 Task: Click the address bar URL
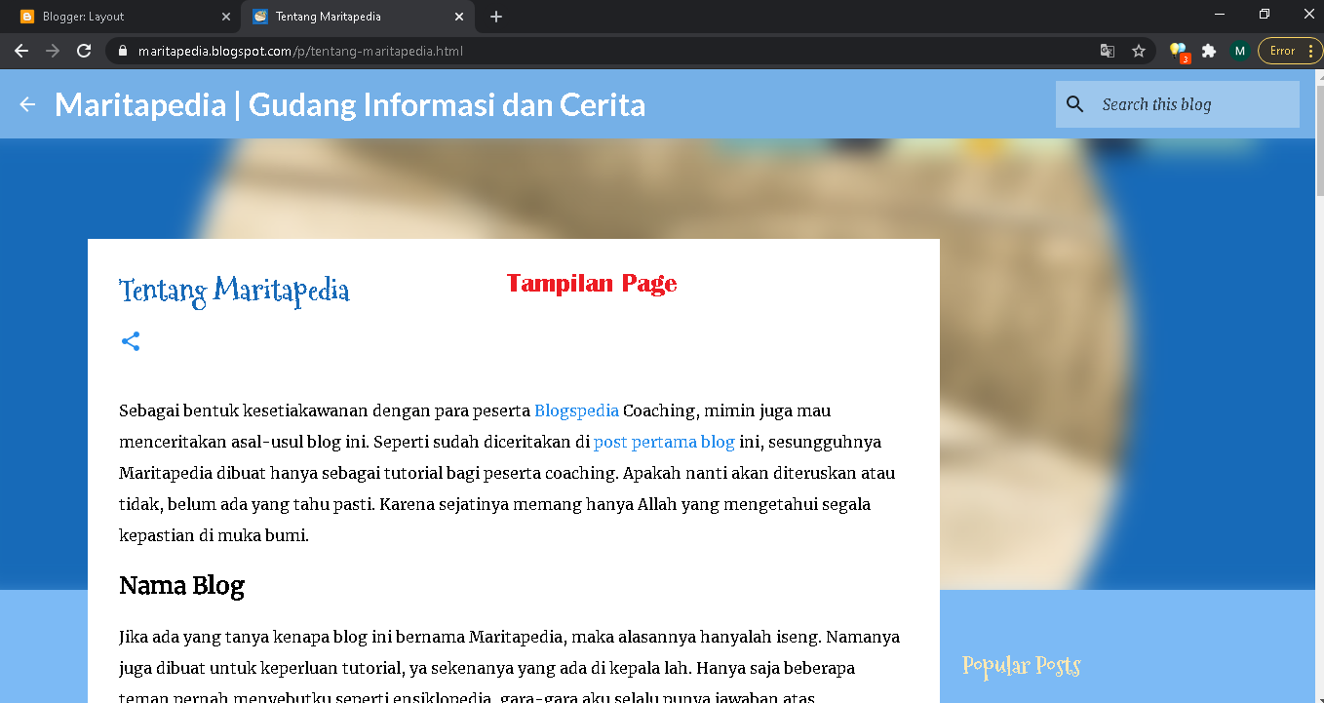[x=300, y=51]
